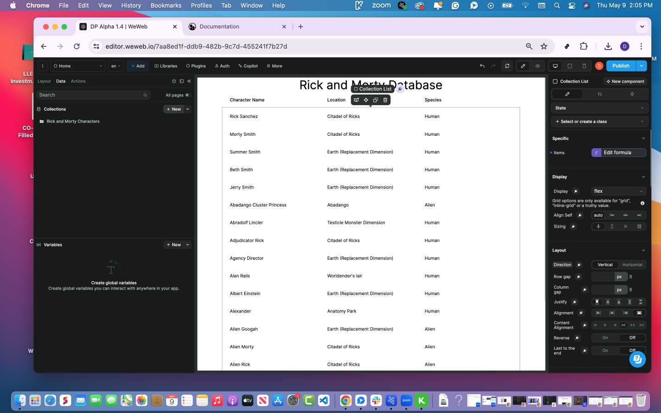Select mobile breakpoint icon
The width and height of the screenshot is (661, 413).
pyautogui.click(x=584, y=66)
